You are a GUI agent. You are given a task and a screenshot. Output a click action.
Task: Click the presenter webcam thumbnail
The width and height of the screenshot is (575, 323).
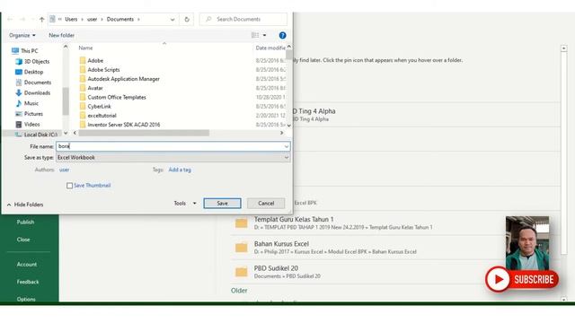pos(527,243)
